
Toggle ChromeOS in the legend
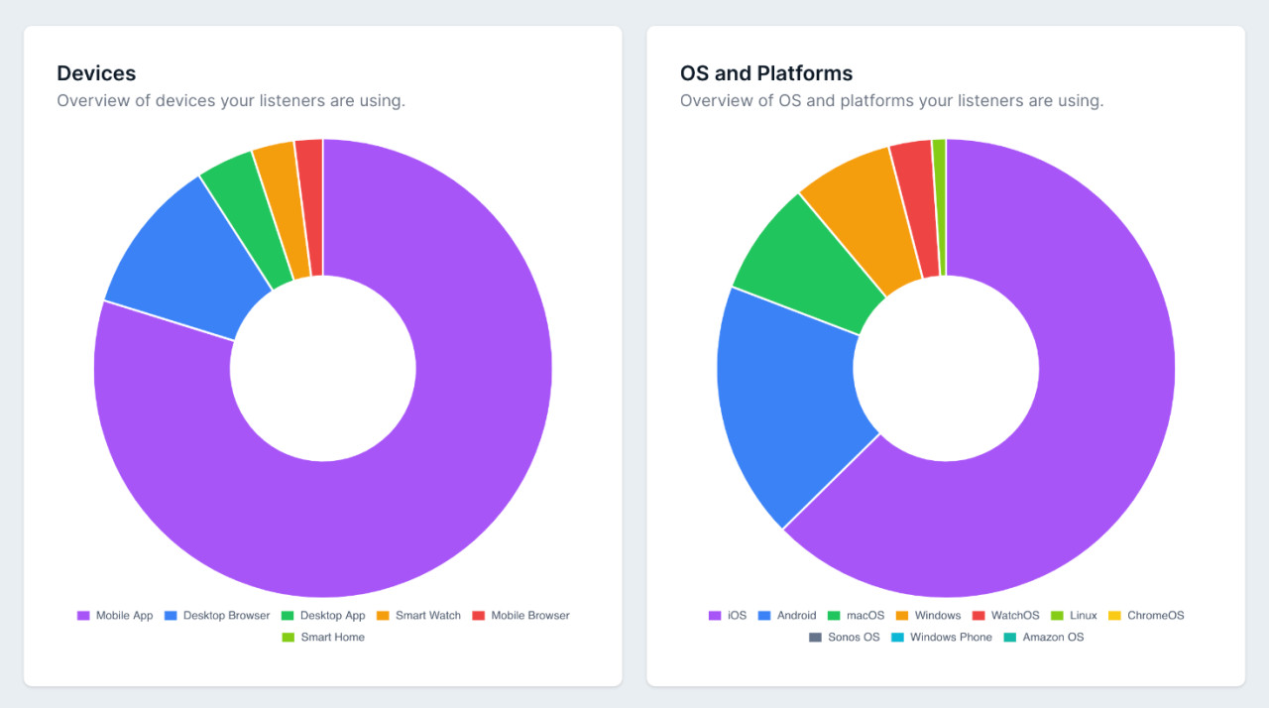pos(1146,616)
